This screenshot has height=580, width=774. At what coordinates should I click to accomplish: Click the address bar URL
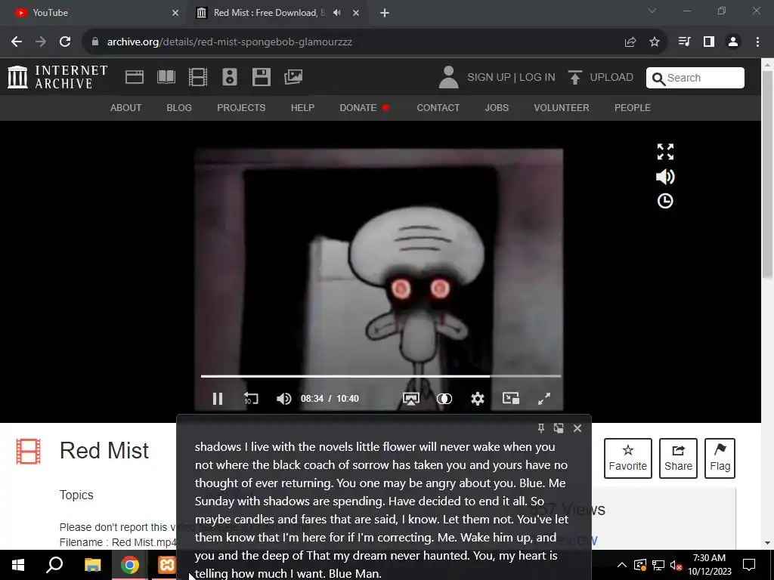230,42
